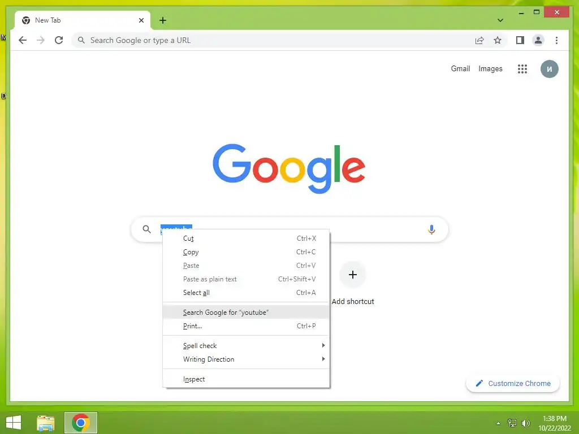Open volume control tray icon
This screenshot has height=434, width=579.
pos(525,423)
